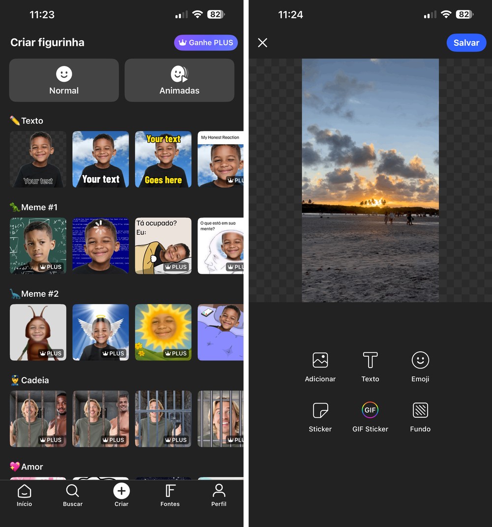Image resolution: width=492 pixels, height=527 pixels.
Task: Switch to the Perfil tab
Action: pyautogui.click(x=219, y=495)
